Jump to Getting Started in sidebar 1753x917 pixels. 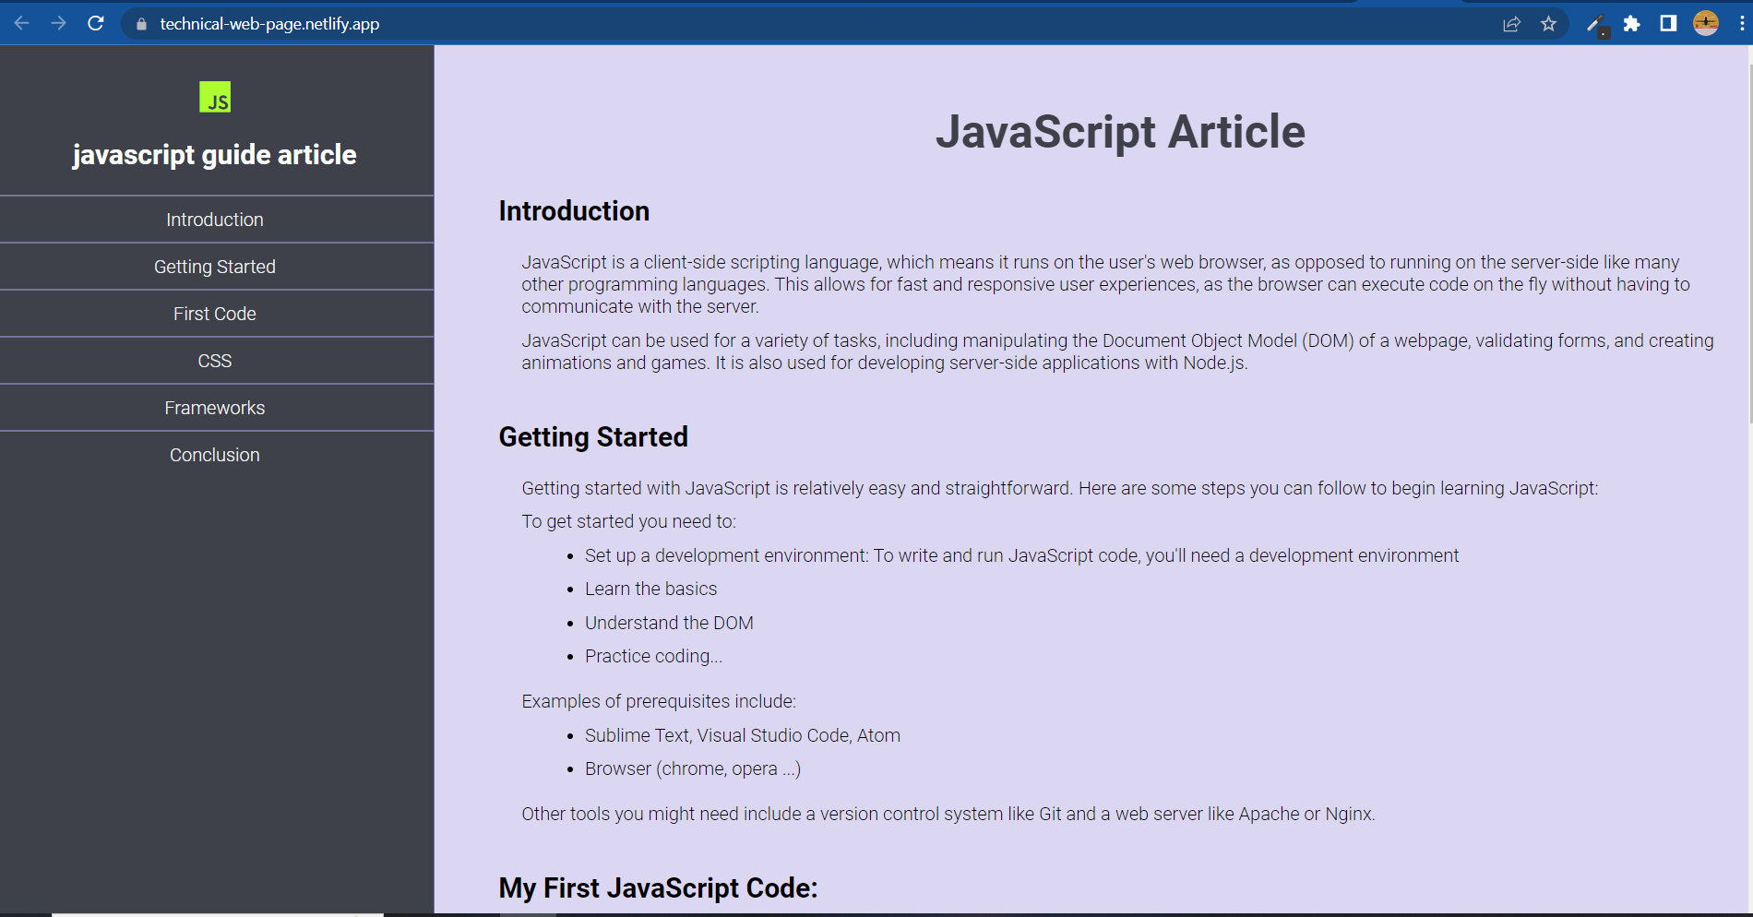215,267
